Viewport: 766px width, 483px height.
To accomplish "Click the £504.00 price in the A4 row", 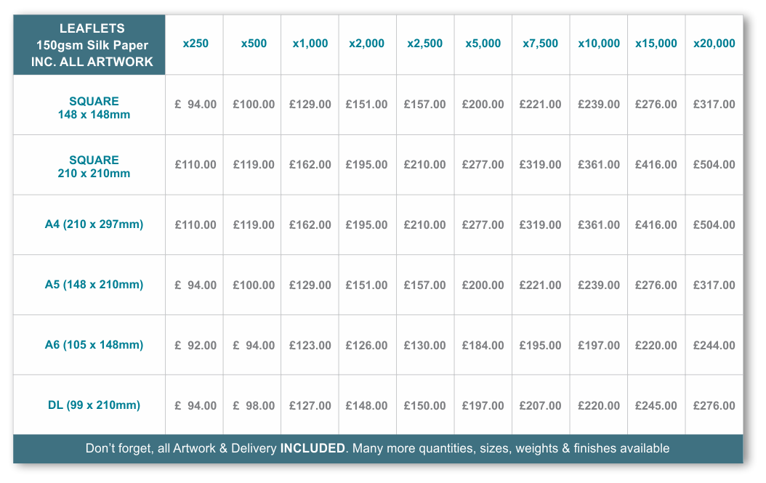I will pos(714,224).
